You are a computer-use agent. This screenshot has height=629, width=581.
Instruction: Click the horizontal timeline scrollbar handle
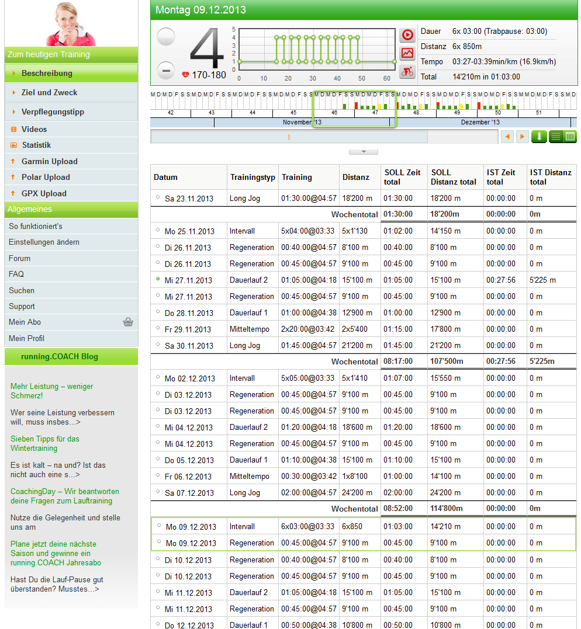click(x=289, y=137)
